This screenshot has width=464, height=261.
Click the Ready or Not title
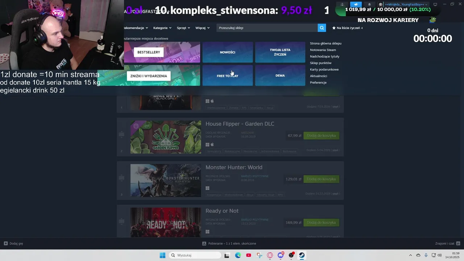(x=222, y=211)
